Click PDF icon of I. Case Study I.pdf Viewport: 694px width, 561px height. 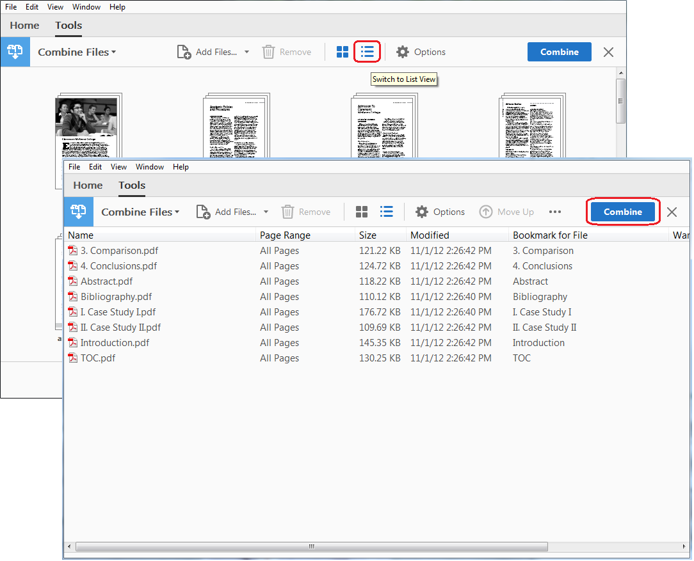click(x=72, y=312)
